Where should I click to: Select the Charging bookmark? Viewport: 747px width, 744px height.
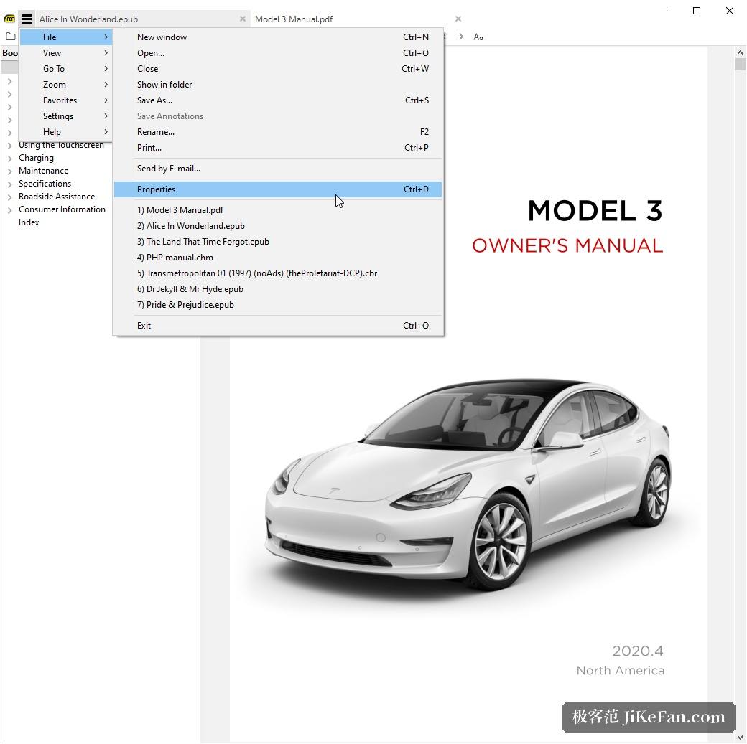(x=36, y=158)
